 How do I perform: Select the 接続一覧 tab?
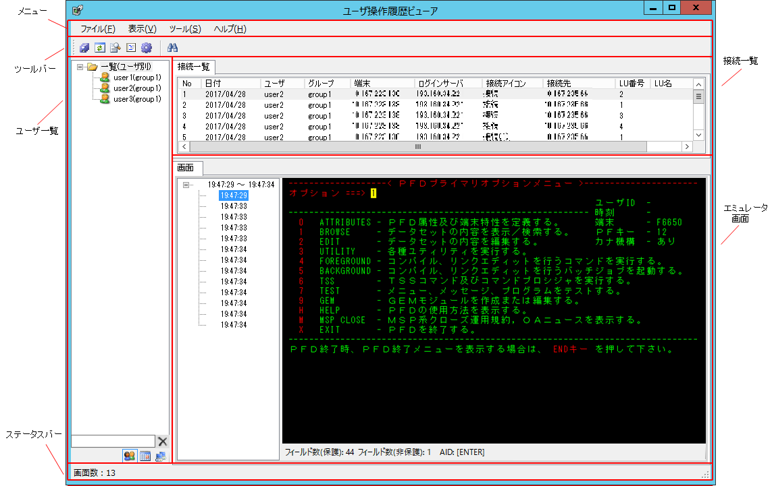(193, 67)
